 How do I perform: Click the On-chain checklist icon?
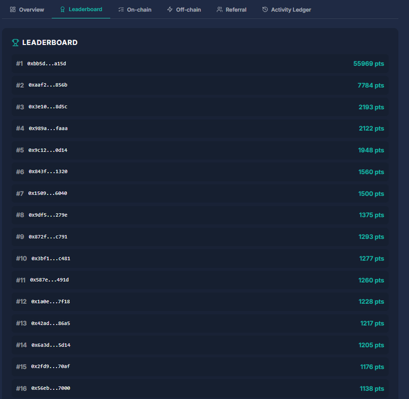[x=121, y=10]
